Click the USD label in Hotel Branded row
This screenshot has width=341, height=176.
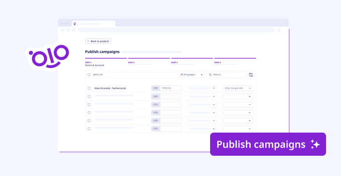pos(156,88)
